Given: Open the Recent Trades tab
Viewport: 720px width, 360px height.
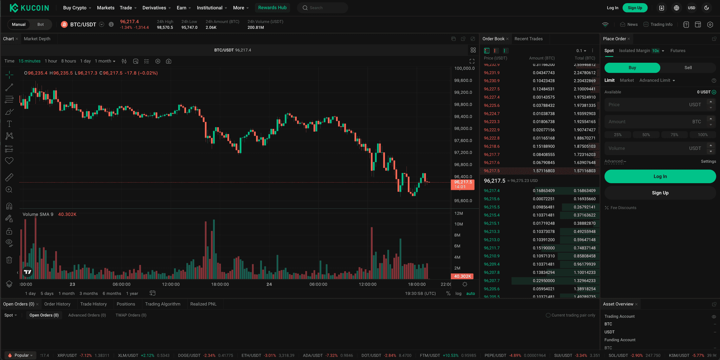Looking at the screenshot, I should [x=529, y=39].
